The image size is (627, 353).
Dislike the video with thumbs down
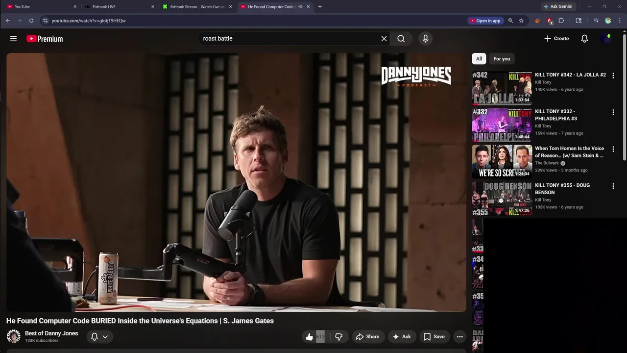point(338,337)
